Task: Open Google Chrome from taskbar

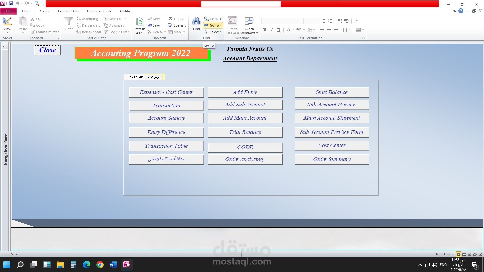Action: [x=100, y=265]
